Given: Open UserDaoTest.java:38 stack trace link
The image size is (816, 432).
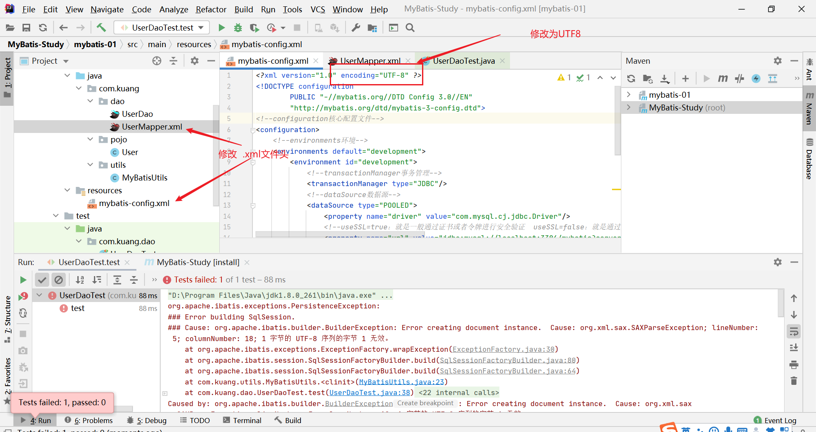Looking at the screenshot, I should tap(370, 392).
